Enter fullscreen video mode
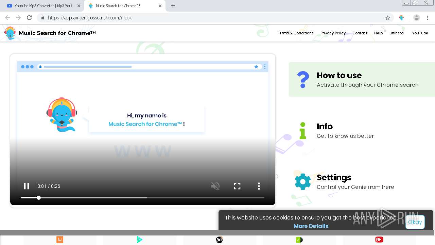Screen dimensions: 435x245 tap(237, 186)
